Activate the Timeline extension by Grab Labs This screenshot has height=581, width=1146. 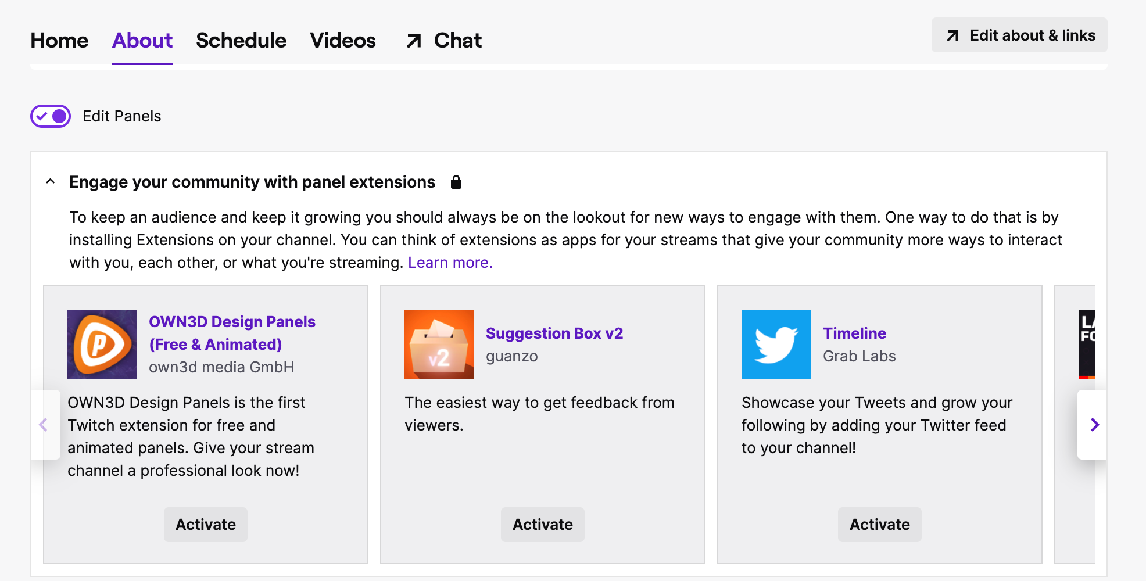point(879,524)
